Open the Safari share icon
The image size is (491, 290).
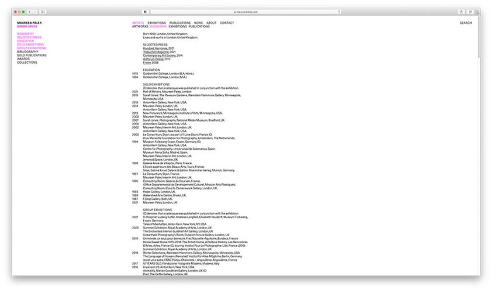462,12
